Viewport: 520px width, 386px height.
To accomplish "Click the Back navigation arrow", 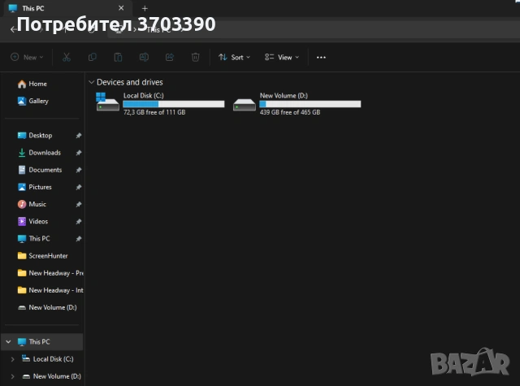I will pos(13,29).
